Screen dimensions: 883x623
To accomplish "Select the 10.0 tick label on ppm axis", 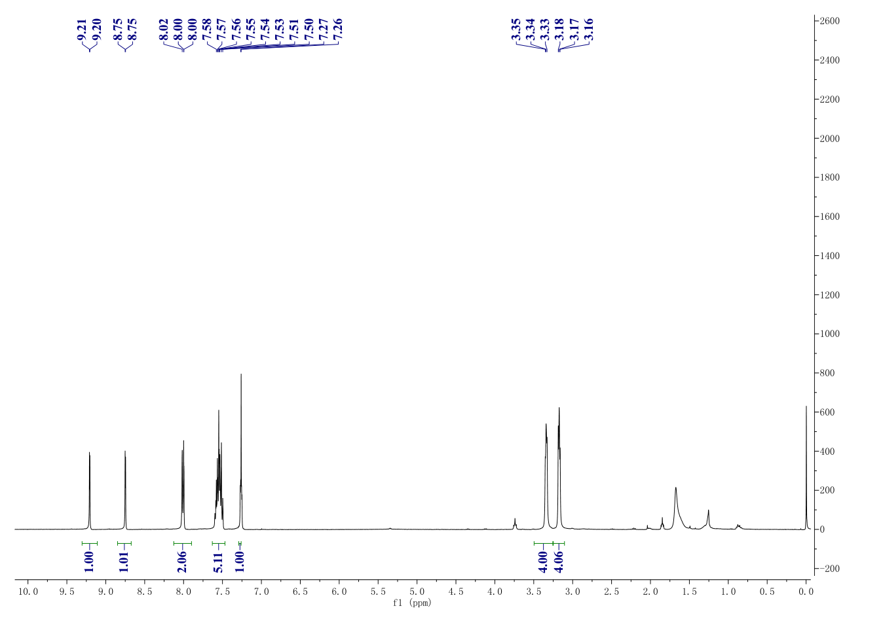I will 28,591.
